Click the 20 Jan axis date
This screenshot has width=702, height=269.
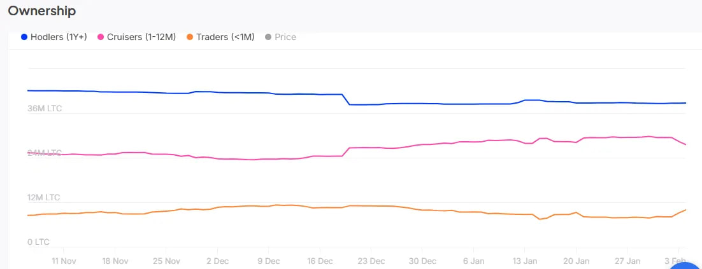577,261
